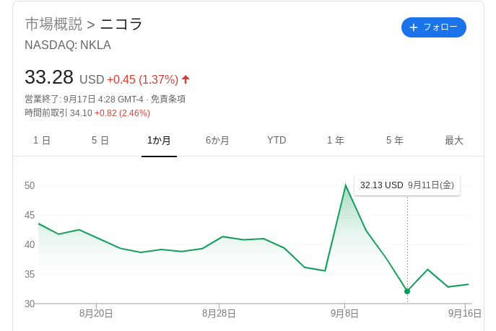
Task: Select the 1 日 range tab
Action: pyautogui.click(x=42, y=140)
